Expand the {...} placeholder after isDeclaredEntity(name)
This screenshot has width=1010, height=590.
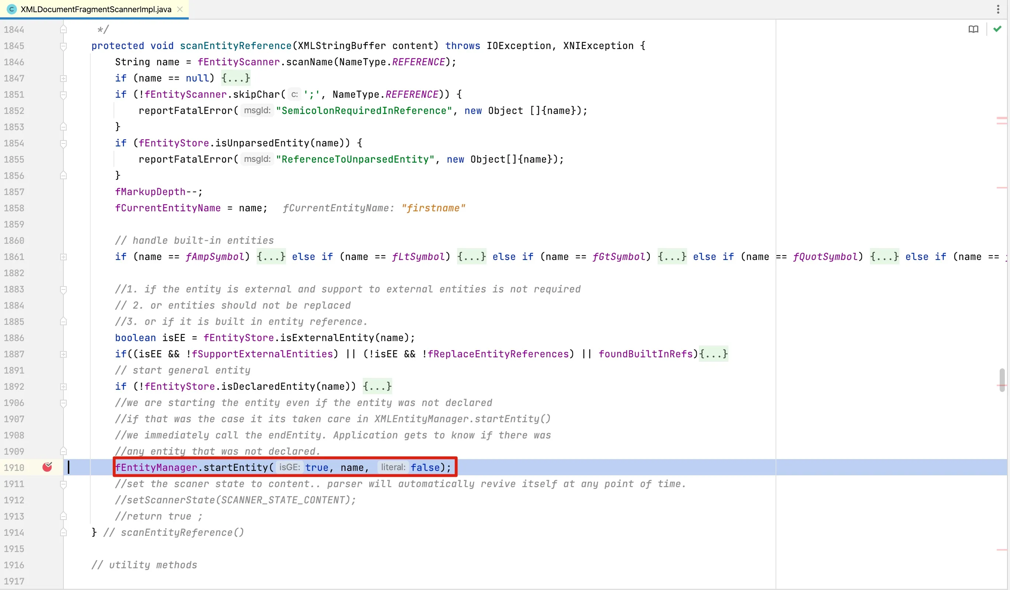coord(377,387)
